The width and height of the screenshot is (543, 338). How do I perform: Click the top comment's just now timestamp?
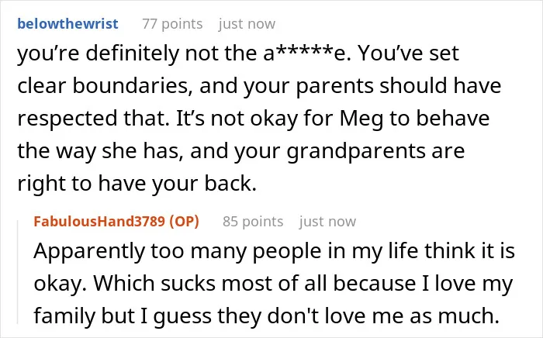[247, 24]
